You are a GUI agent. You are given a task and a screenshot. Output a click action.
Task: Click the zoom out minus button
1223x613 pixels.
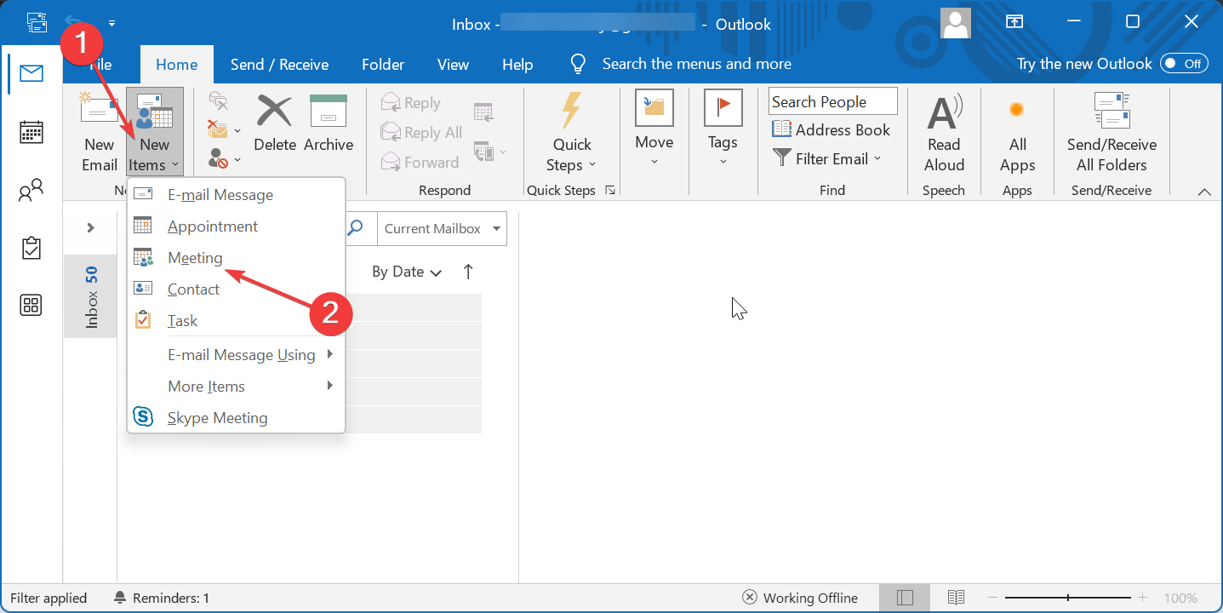pyautogui.click(x=993, y=598)
